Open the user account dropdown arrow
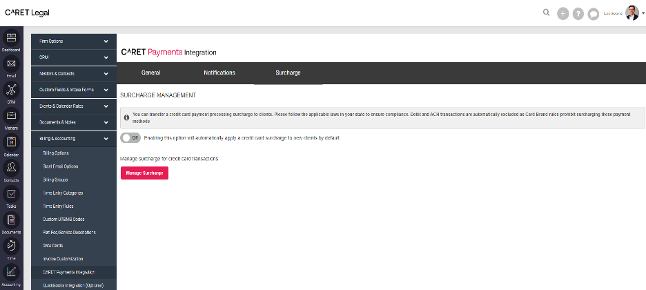646x290 pixels. (x=643, y=13)
